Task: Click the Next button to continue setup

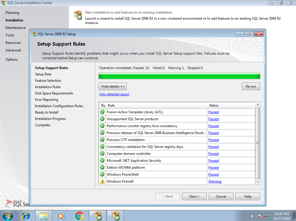Action: click(194, 196)
